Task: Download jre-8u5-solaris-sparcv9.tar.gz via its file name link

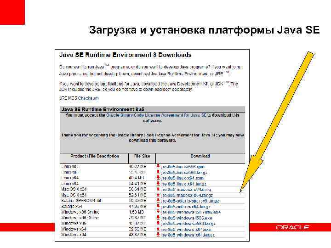Action: tap(190, 201)
